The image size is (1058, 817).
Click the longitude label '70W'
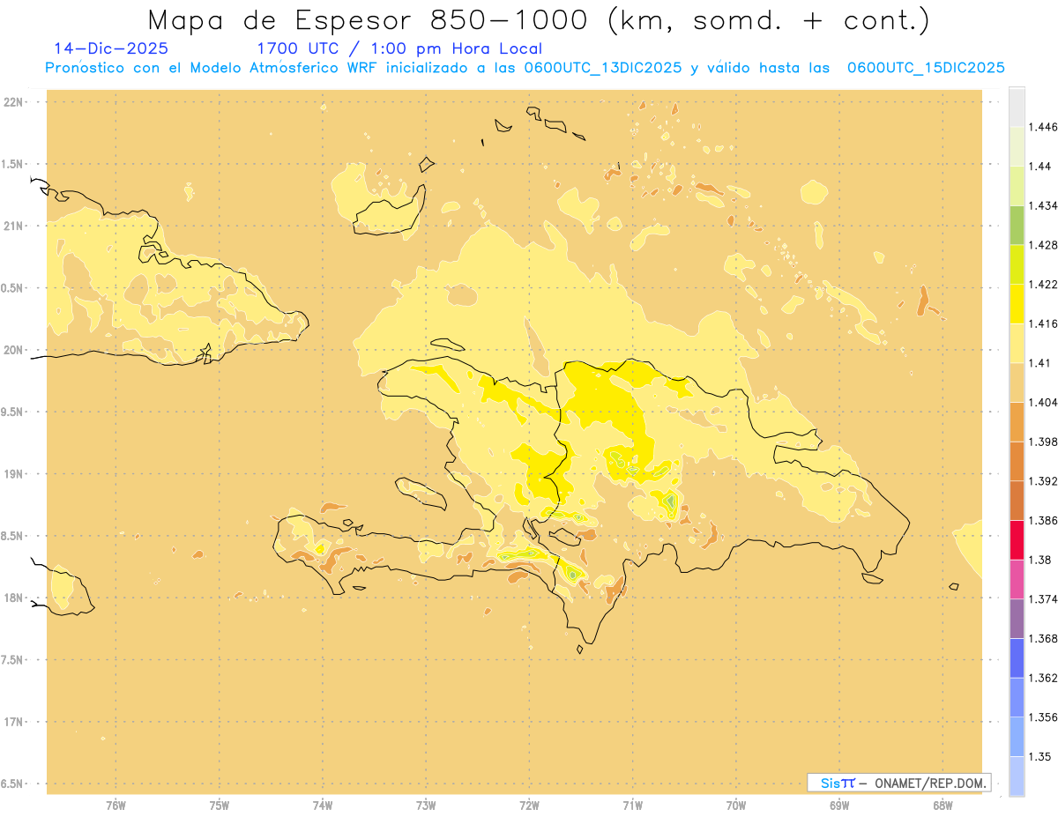(x=735, y=805)
